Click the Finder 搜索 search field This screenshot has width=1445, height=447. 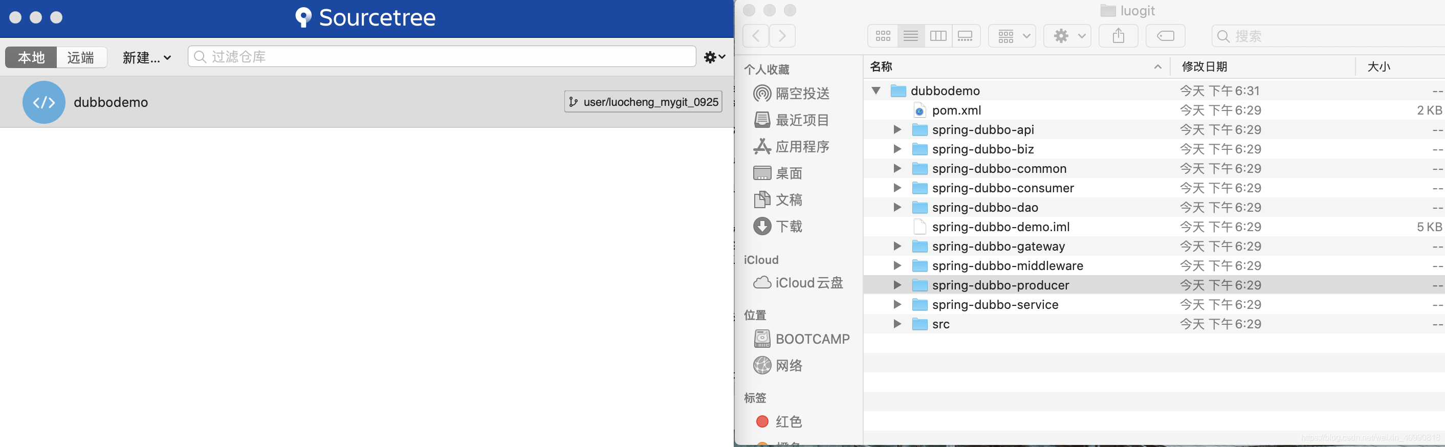click(1328, 36)
